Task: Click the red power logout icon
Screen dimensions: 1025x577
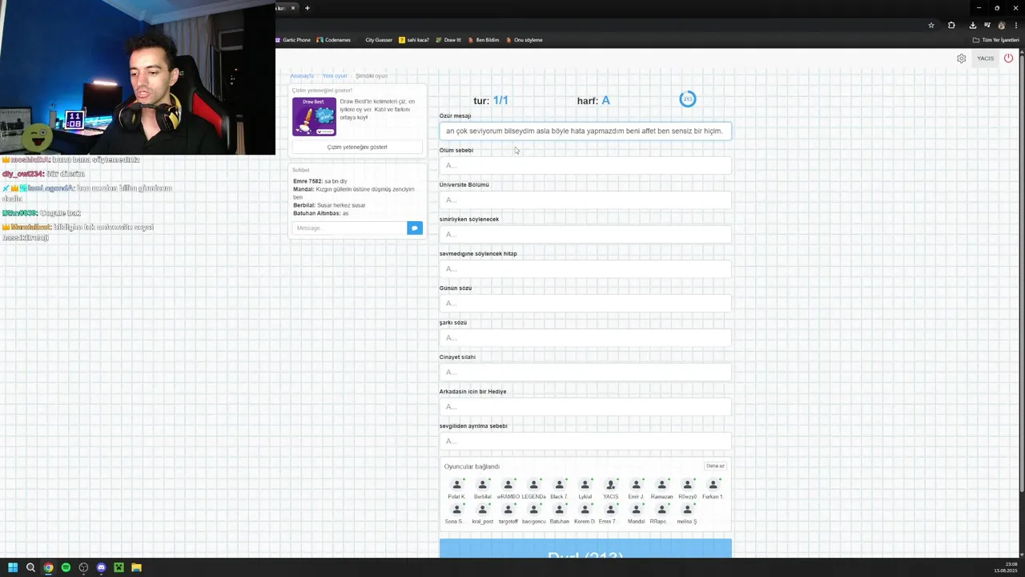Action: 1008,58
